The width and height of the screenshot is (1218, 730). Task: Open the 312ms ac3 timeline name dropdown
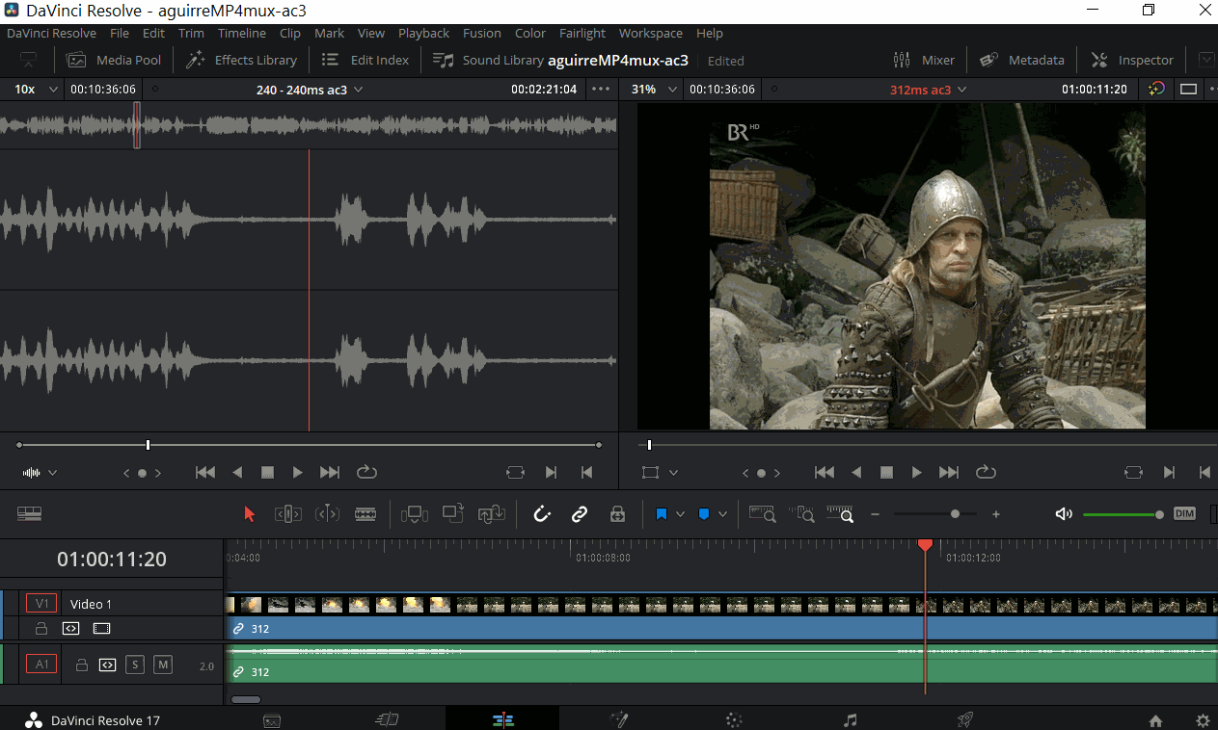928,90
